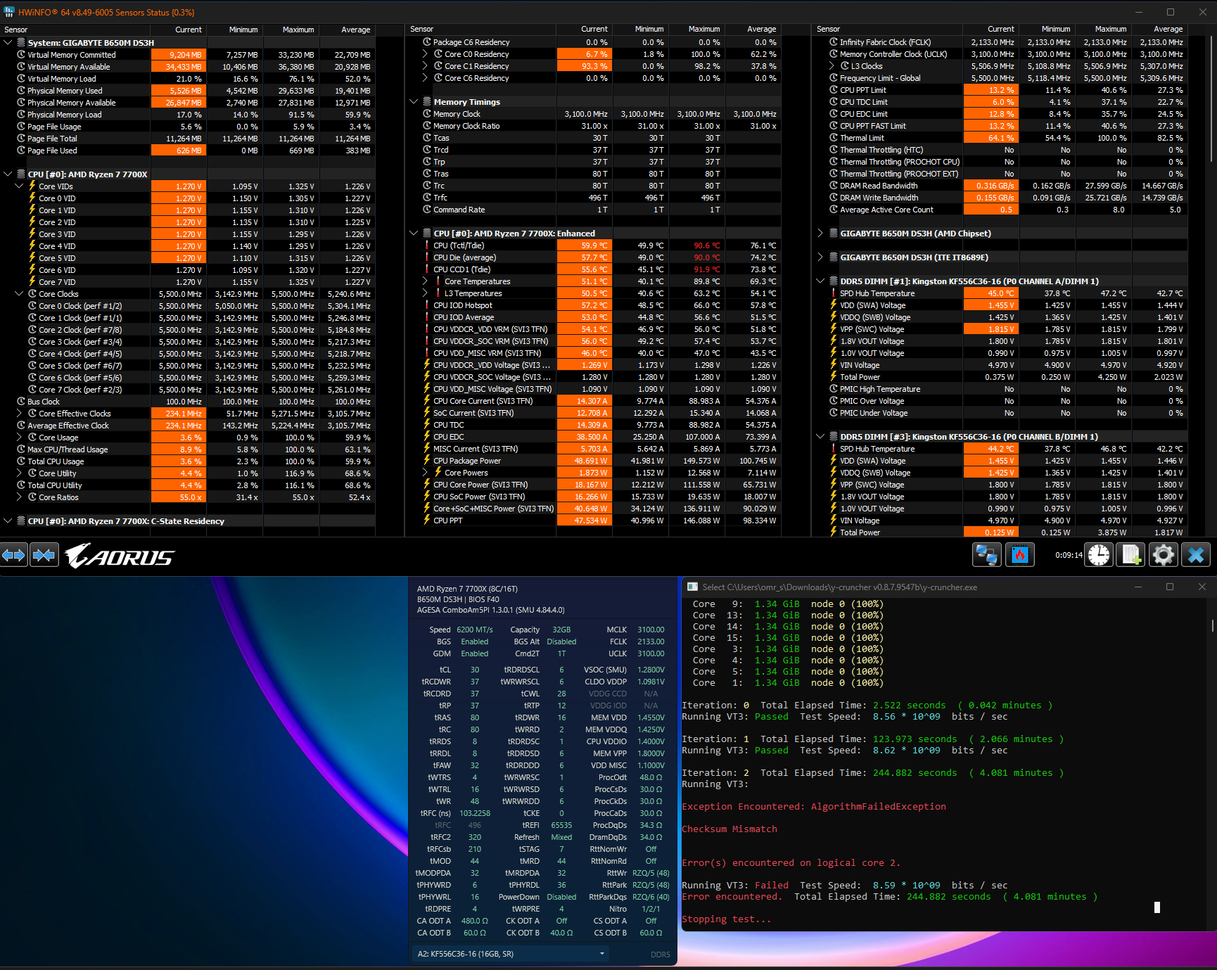Click the icon beside PMIC High Temperature
The image size is (1217, 970).
pos(834,389)
